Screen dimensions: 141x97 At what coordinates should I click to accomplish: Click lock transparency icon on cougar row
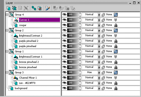coord(116,25)
